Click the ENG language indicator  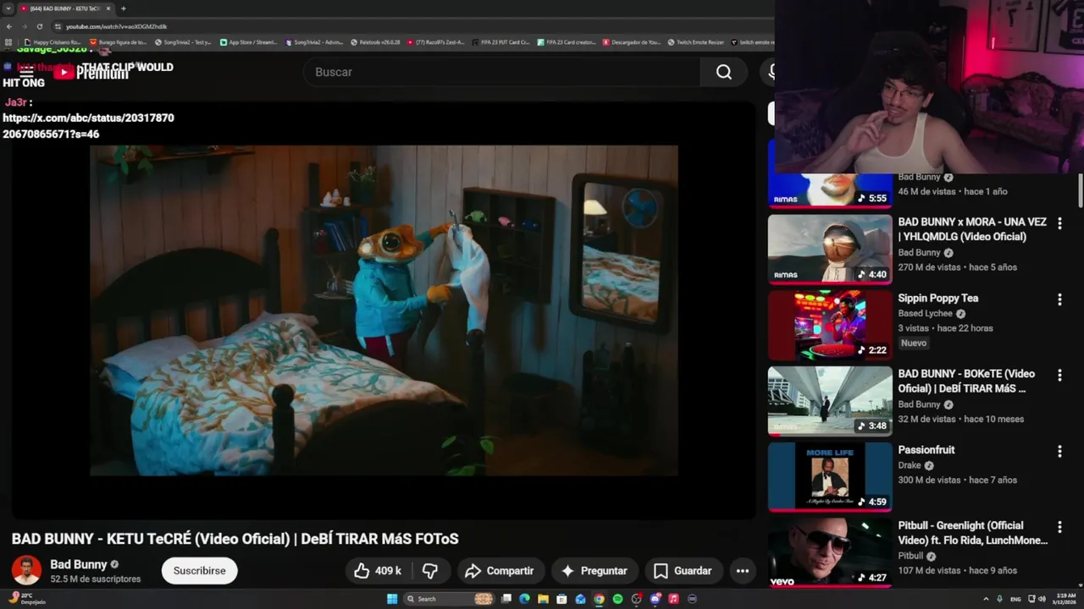1015,599
